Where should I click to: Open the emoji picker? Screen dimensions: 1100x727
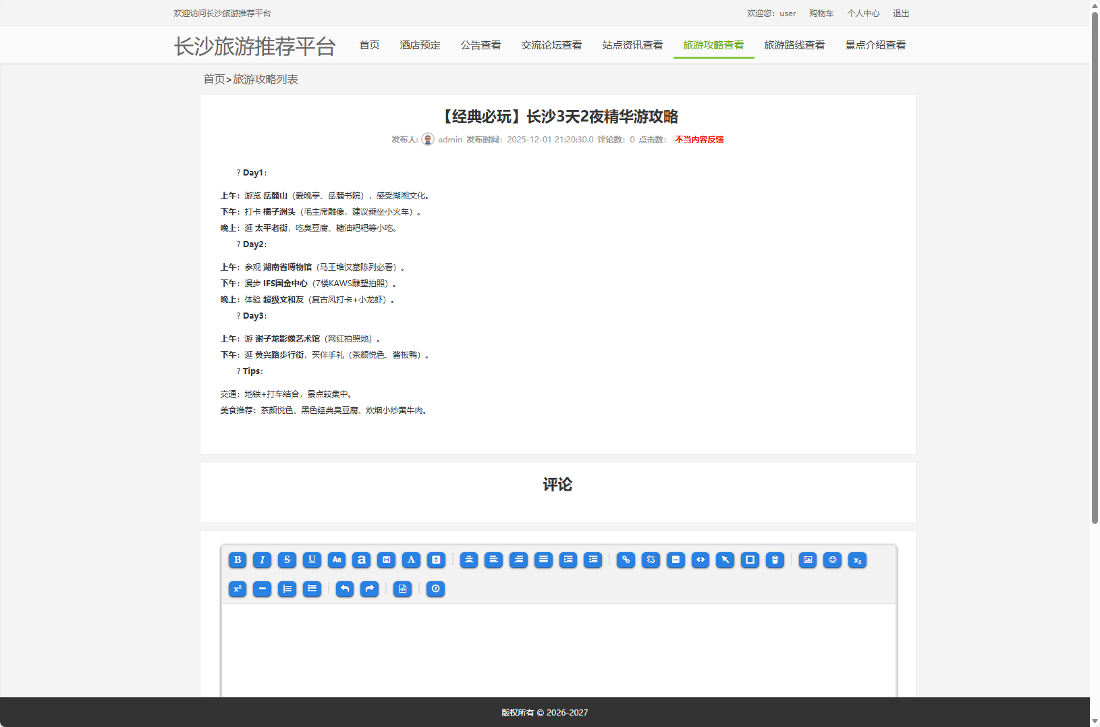tap(831, 560)
